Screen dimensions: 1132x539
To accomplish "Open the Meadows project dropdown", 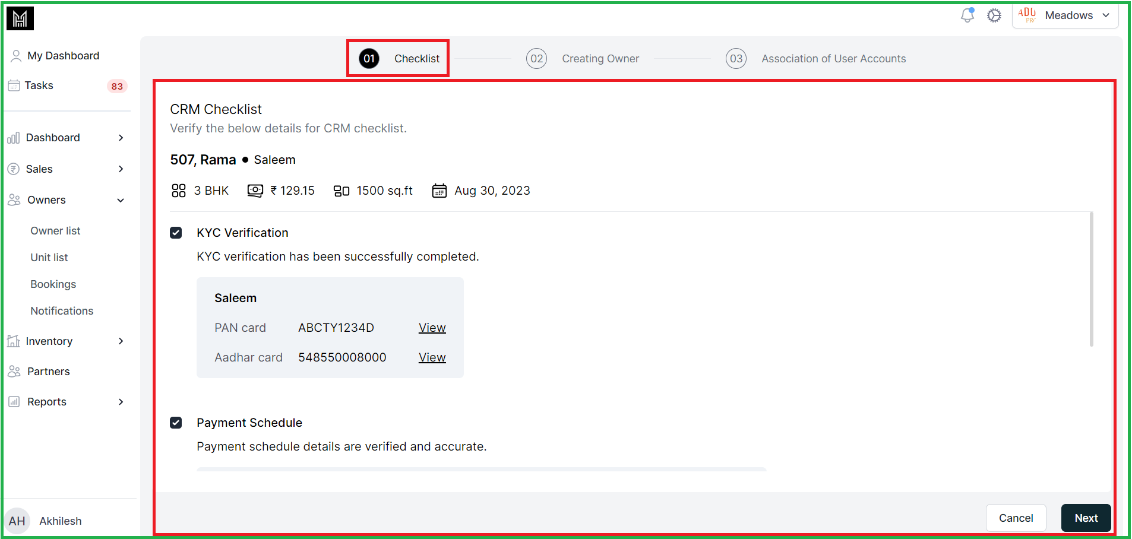I will point(1065,15).
